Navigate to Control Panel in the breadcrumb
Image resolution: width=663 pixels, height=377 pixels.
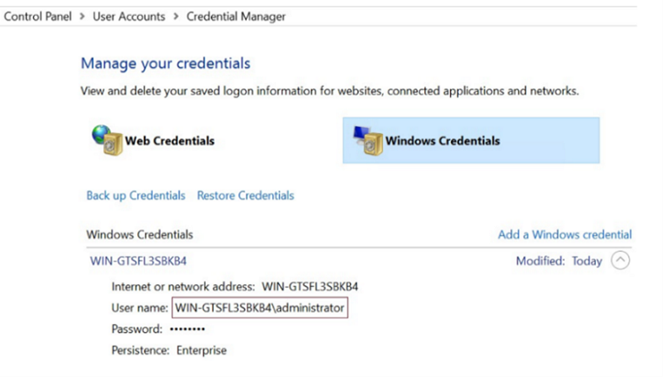click(x=38, y=17)
